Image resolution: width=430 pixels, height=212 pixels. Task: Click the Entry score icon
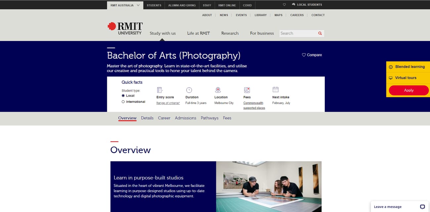(x=160, y=90)
